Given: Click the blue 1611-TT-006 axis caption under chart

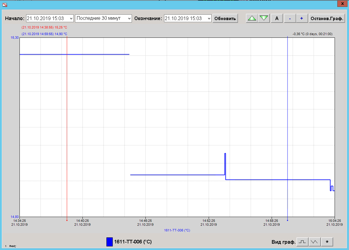Looking at the screenshot, I should [177, 230].
